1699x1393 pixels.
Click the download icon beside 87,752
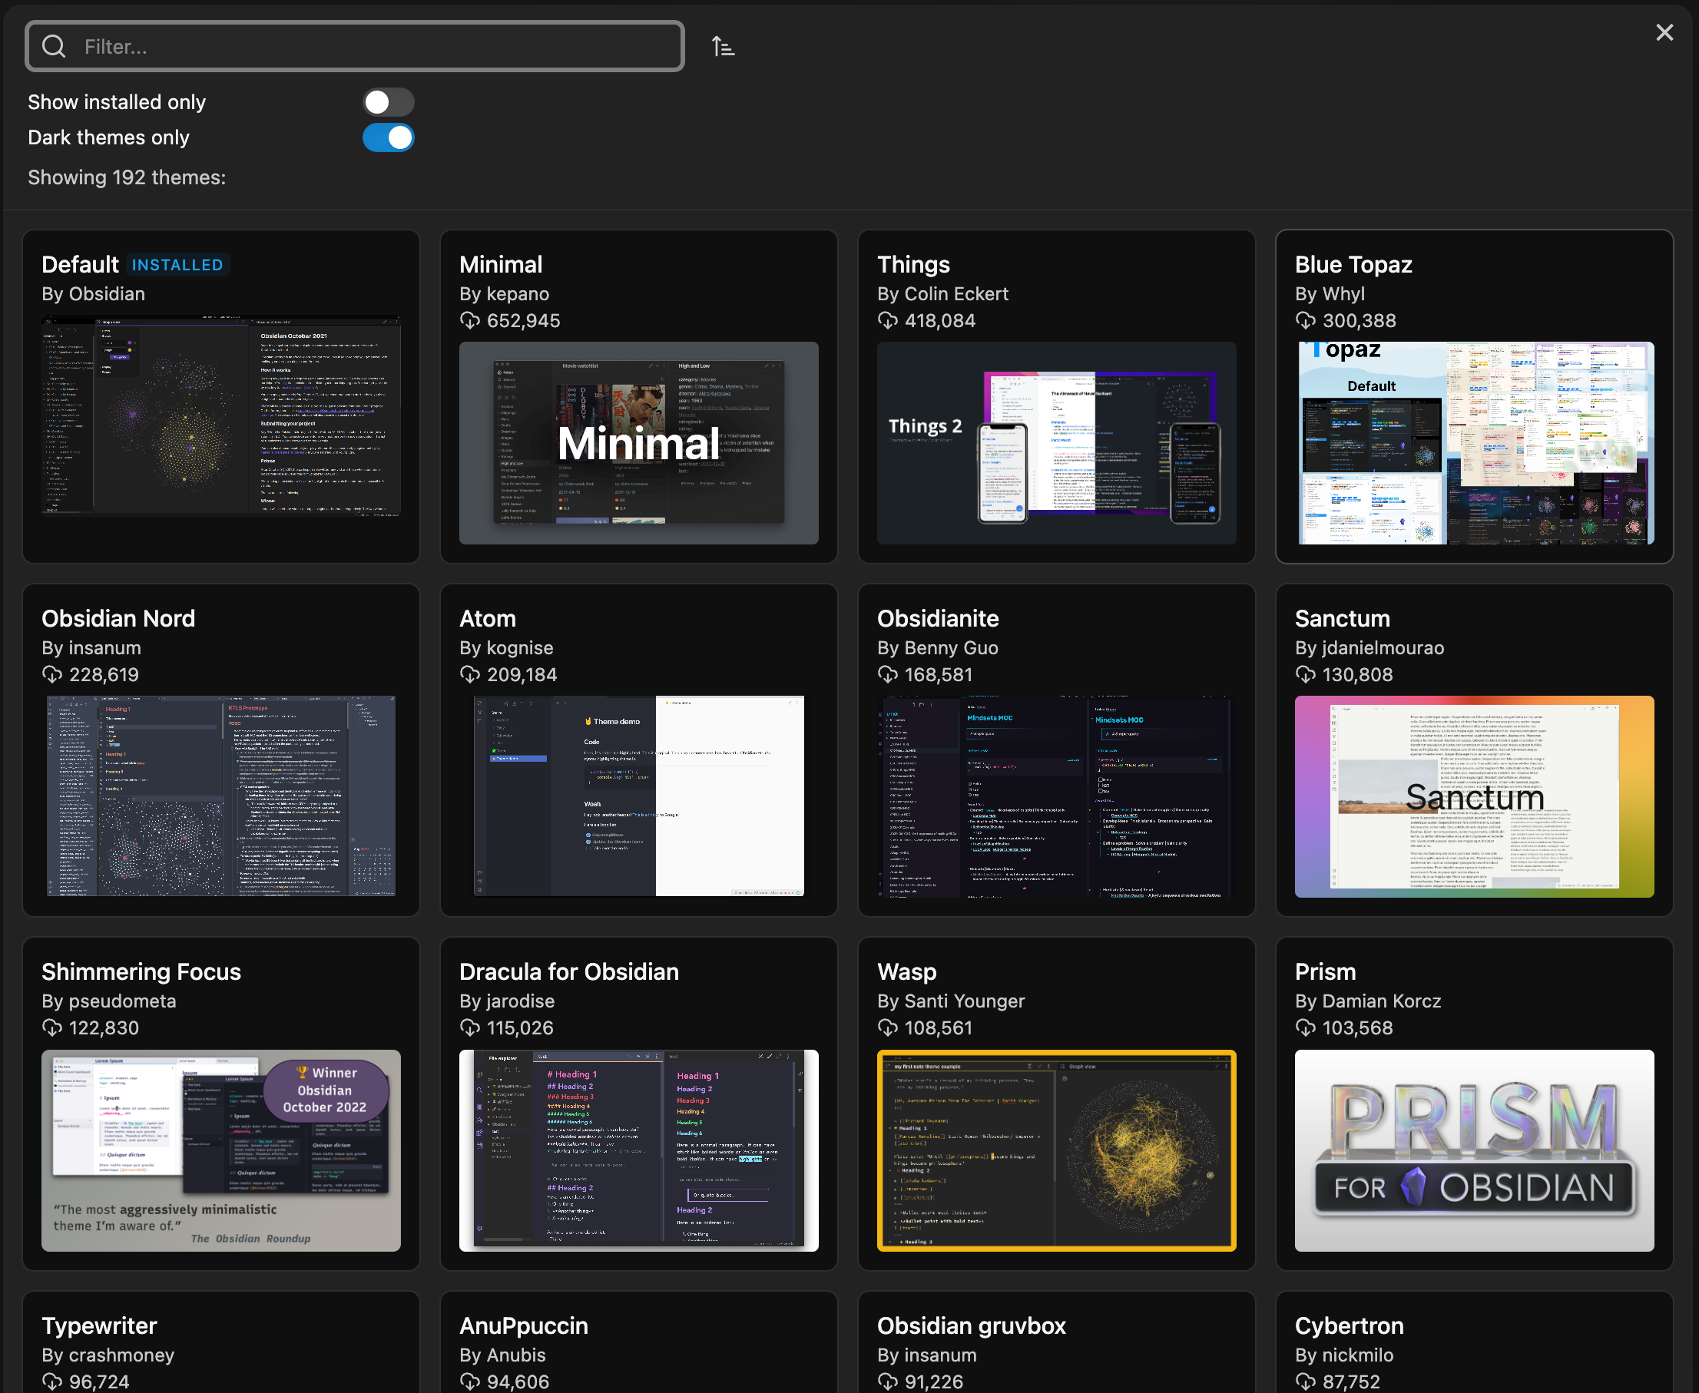coord(1306,1381)
